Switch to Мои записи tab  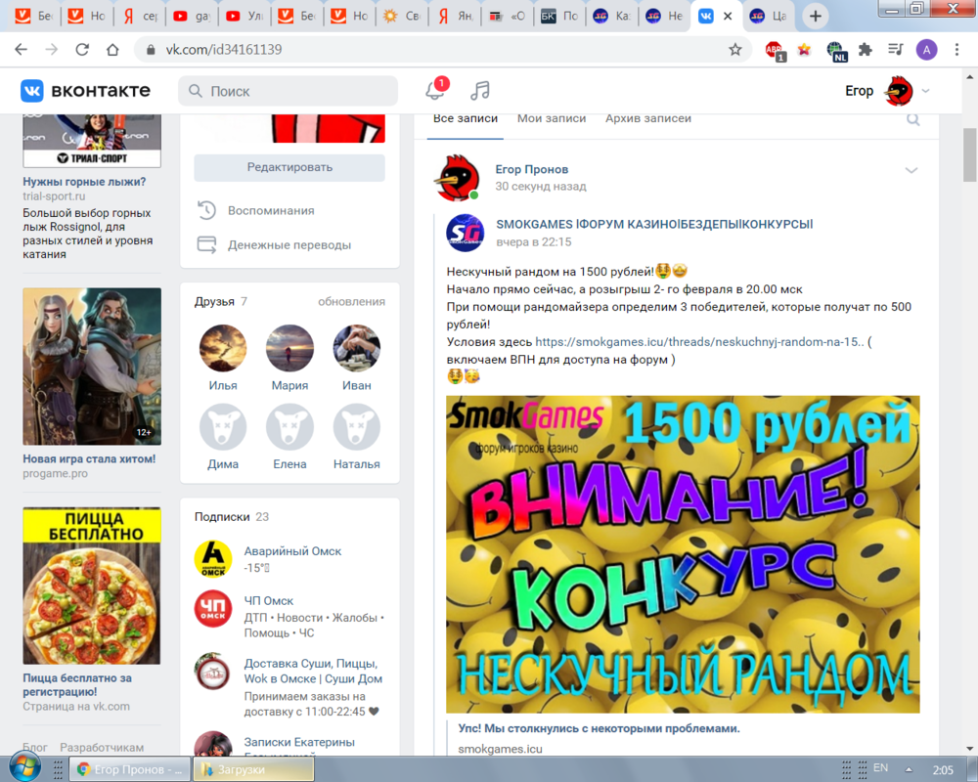552,118
